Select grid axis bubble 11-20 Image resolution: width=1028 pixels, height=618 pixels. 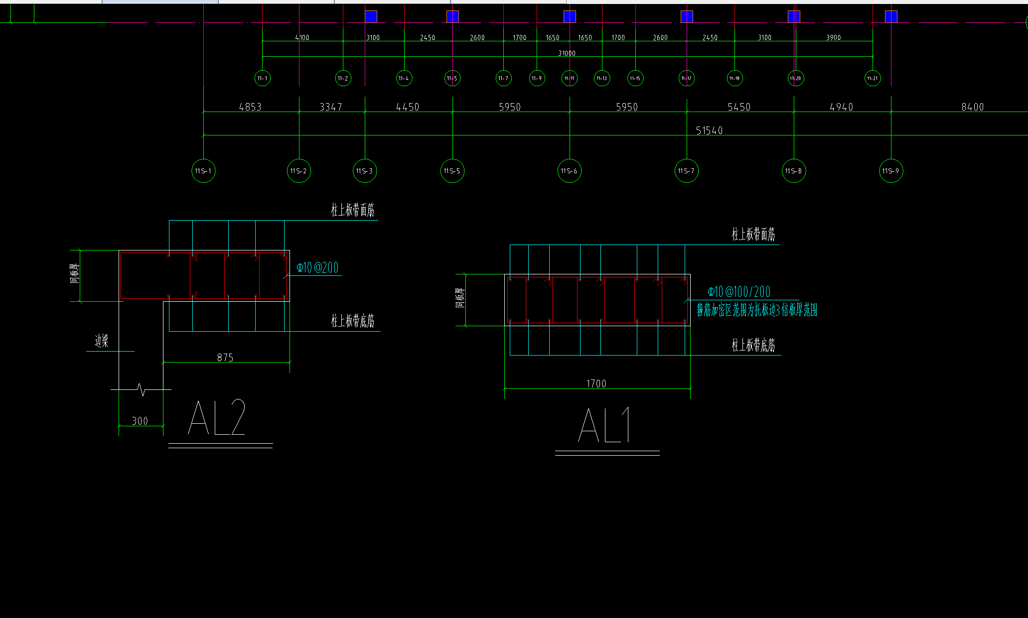[x=796, y=78]
